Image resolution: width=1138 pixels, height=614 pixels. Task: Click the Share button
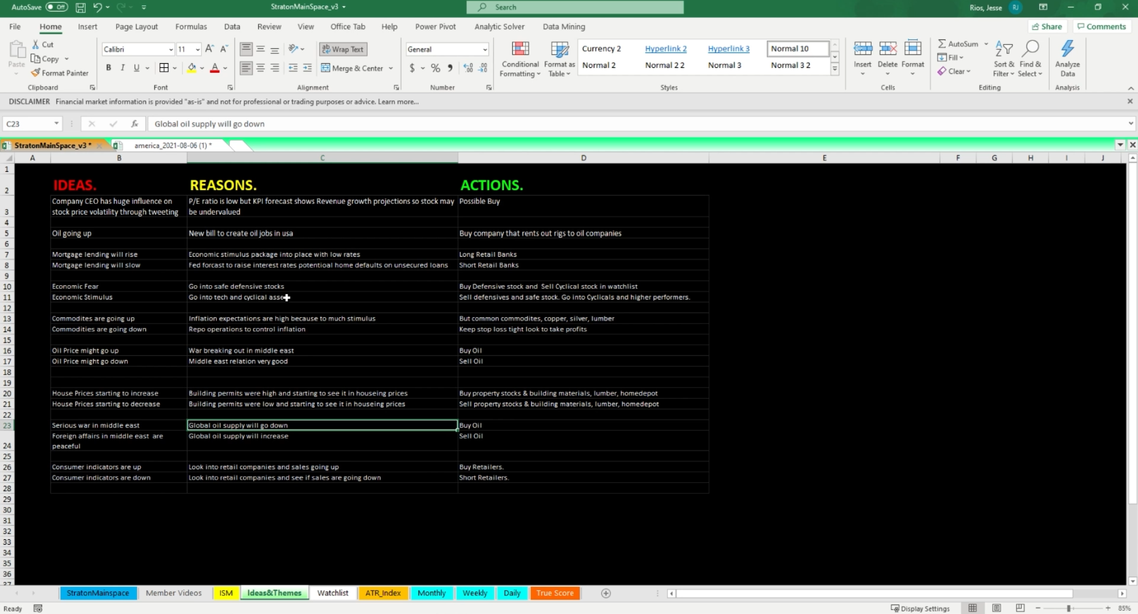pos(1047,26)
